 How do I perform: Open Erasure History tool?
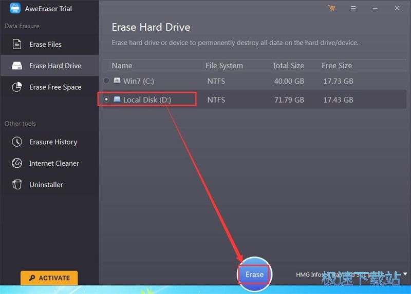49,142
